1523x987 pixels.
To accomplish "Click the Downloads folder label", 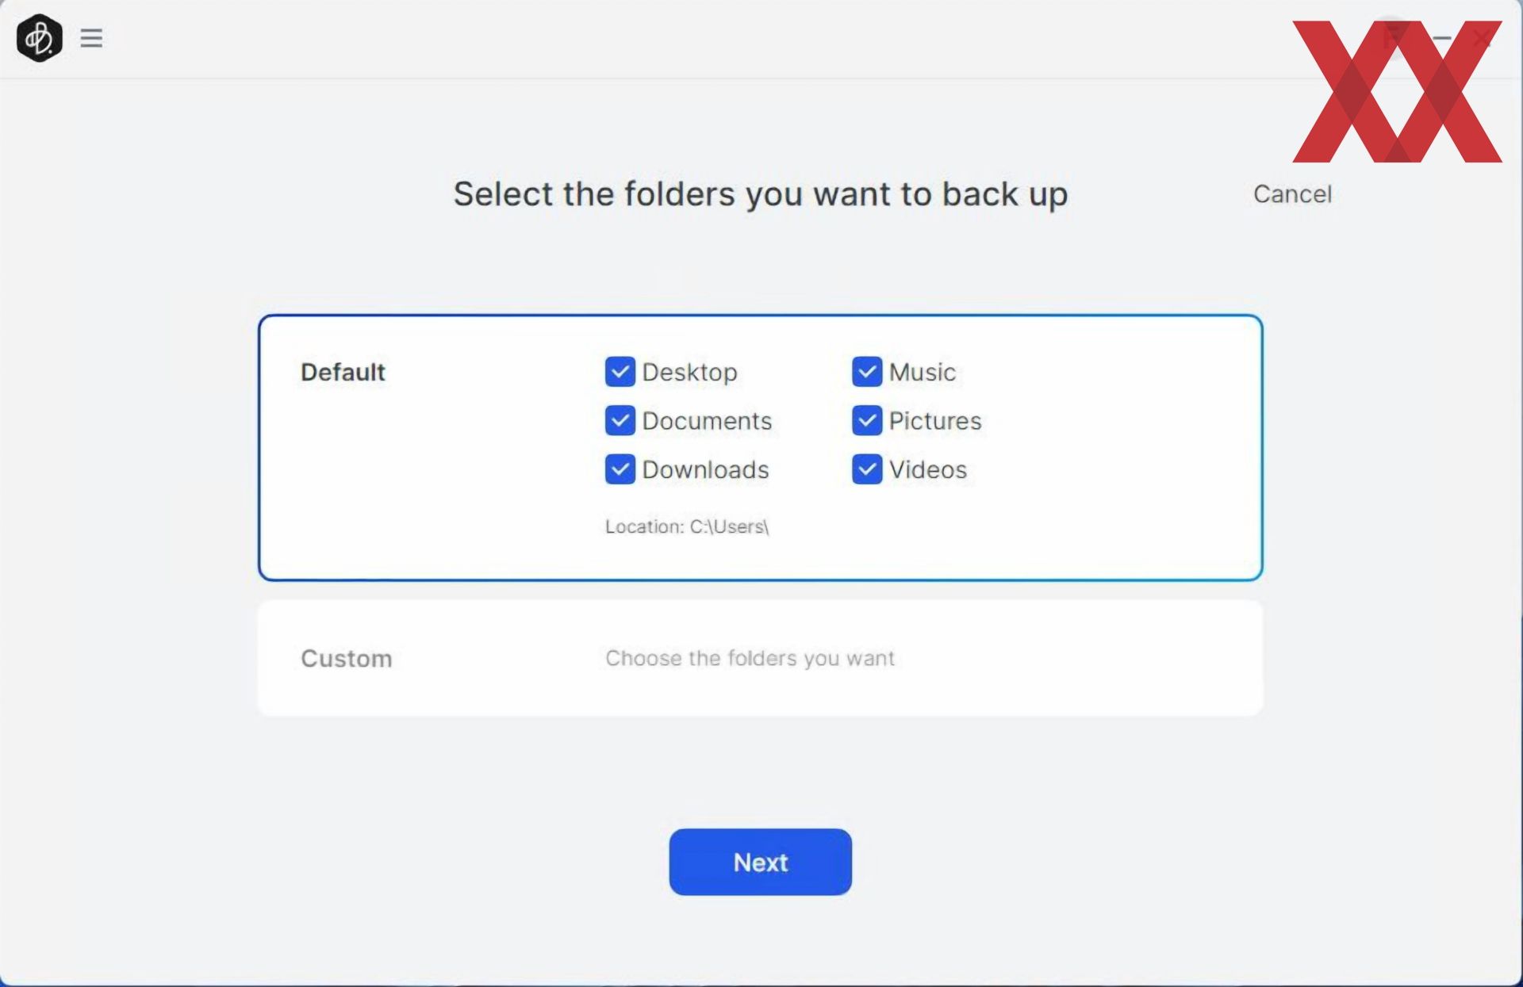I will (705, 469).
